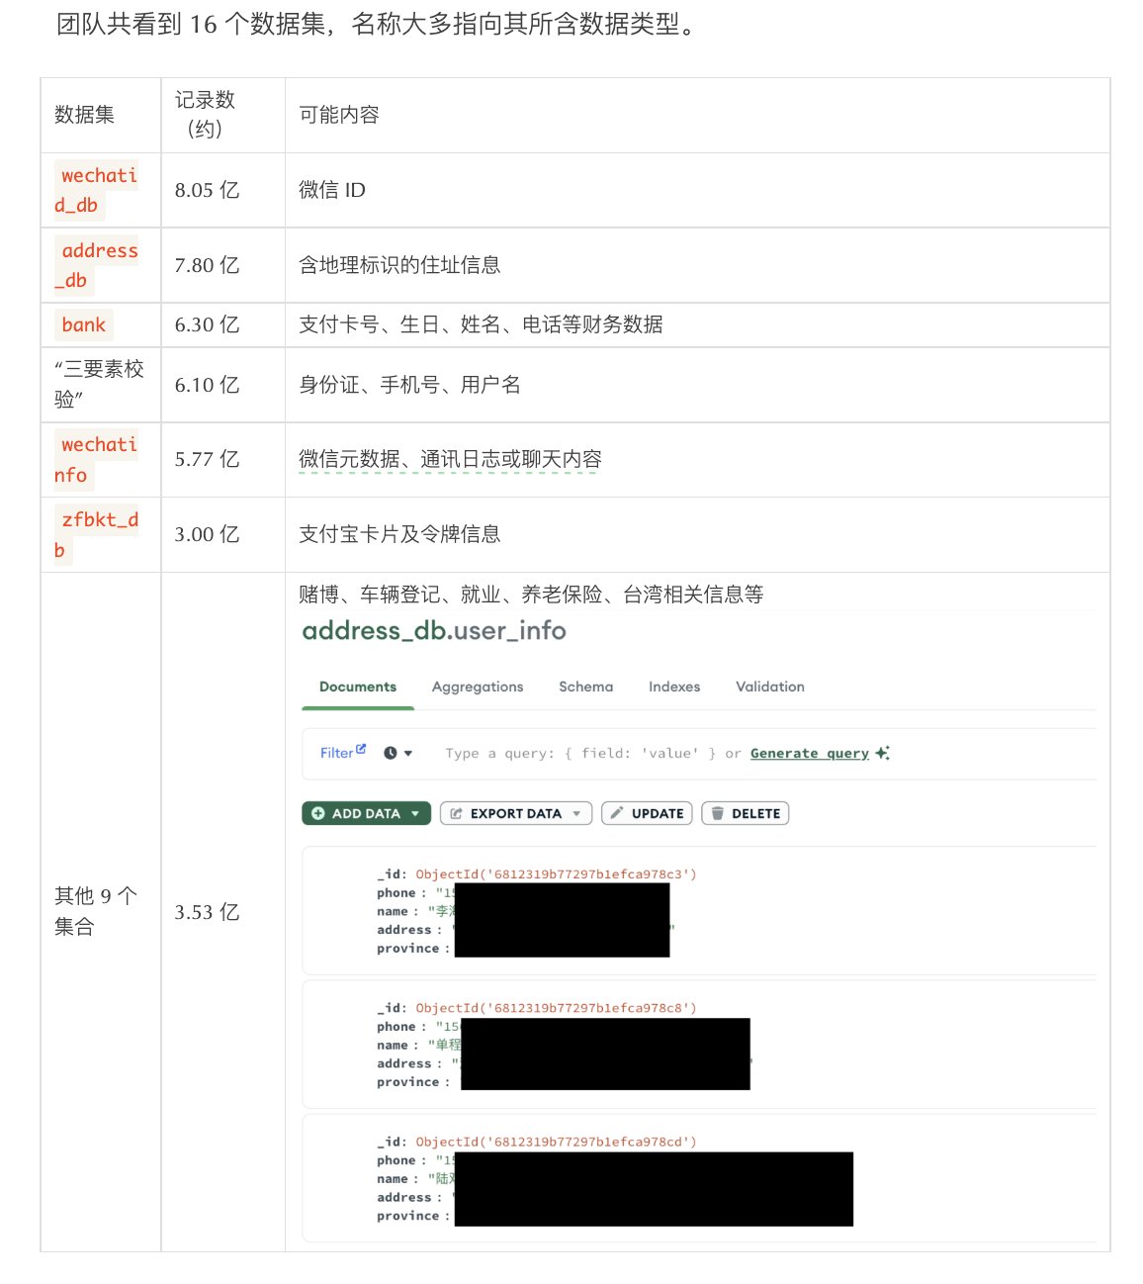Click the Filter label link
The image size is (1143, 1284).
(x=336, y=753)
